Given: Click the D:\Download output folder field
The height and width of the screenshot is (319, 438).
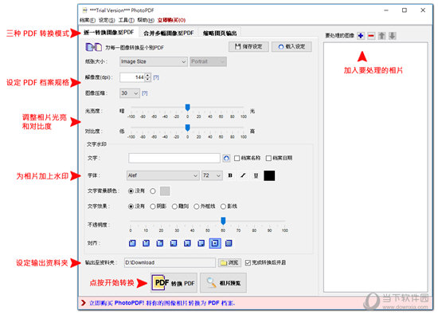Looking at the screenshot, I should click(x=170, y=262).
